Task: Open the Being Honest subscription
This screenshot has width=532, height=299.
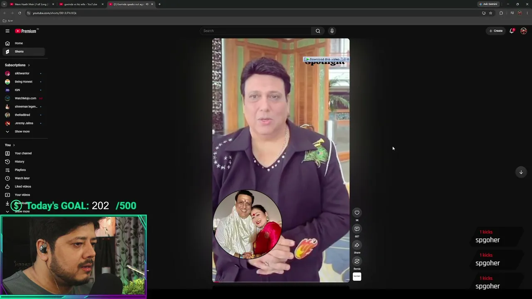Action: coord(24,82)
